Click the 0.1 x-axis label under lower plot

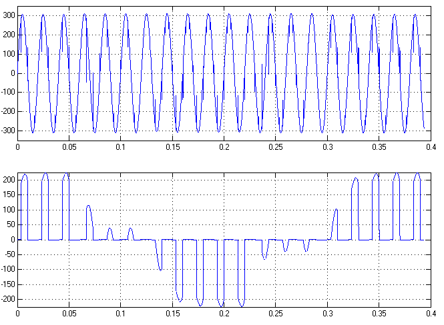tap(121, 314)
